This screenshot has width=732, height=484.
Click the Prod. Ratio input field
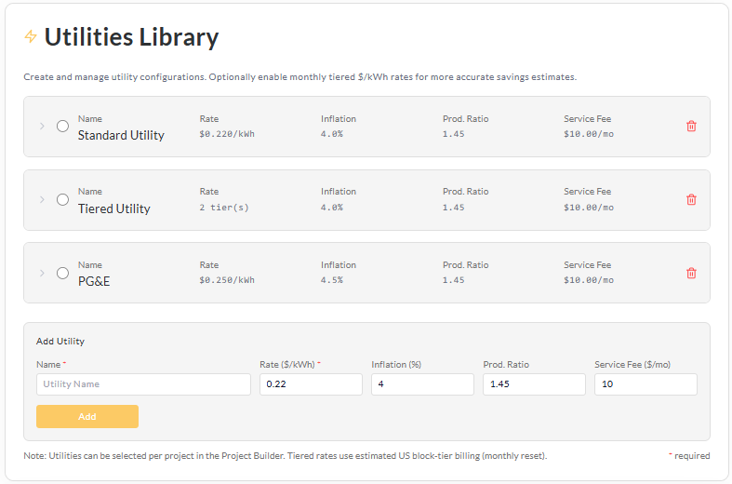click(534, 384)
